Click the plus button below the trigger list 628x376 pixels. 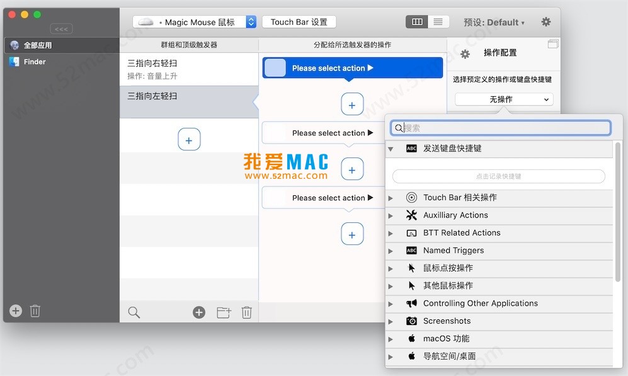[x=189, y=139]
